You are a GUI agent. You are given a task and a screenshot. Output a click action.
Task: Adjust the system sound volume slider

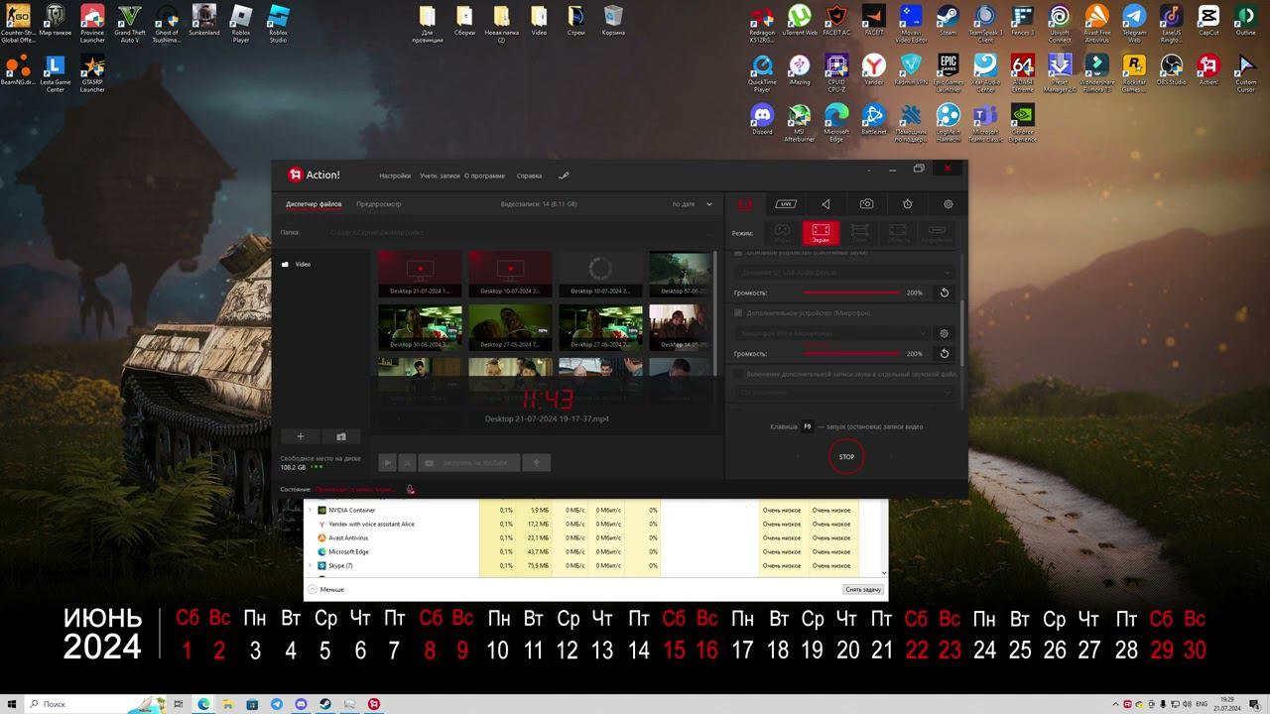(x=852, y=293)
